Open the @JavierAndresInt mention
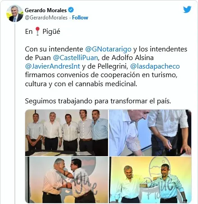198x204 pixels. (53, 66)
